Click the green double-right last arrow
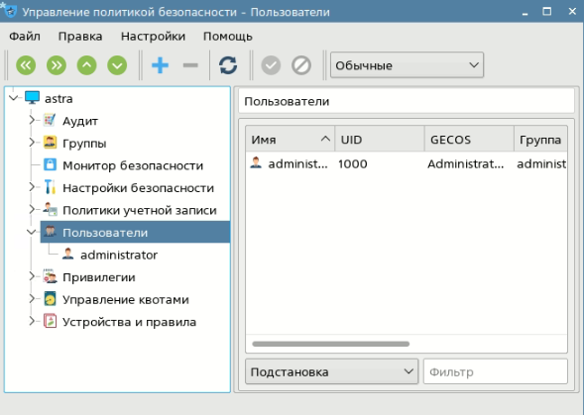584x415 pixels. point(57,65)
